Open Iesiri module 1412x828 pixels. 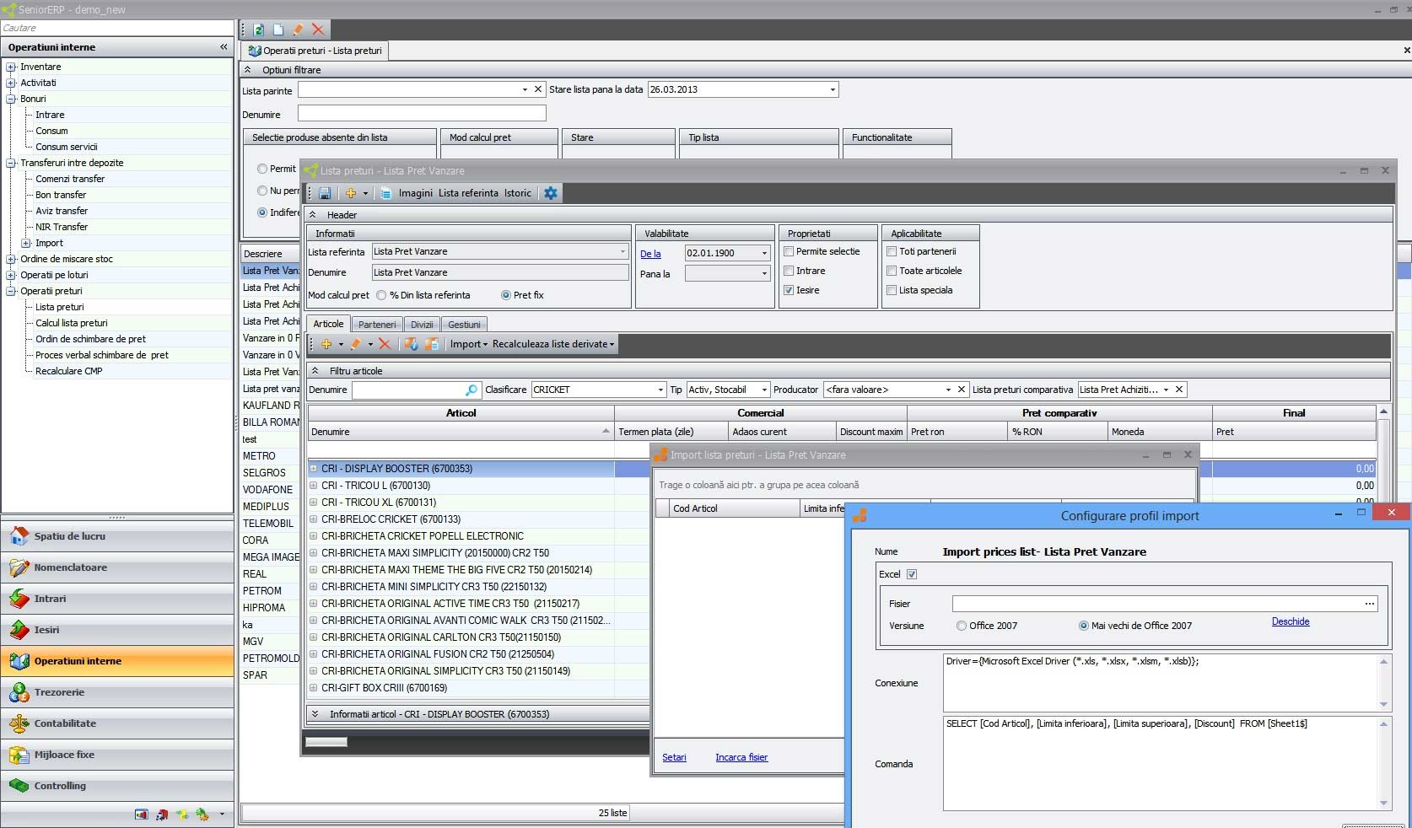pos(117,630)
